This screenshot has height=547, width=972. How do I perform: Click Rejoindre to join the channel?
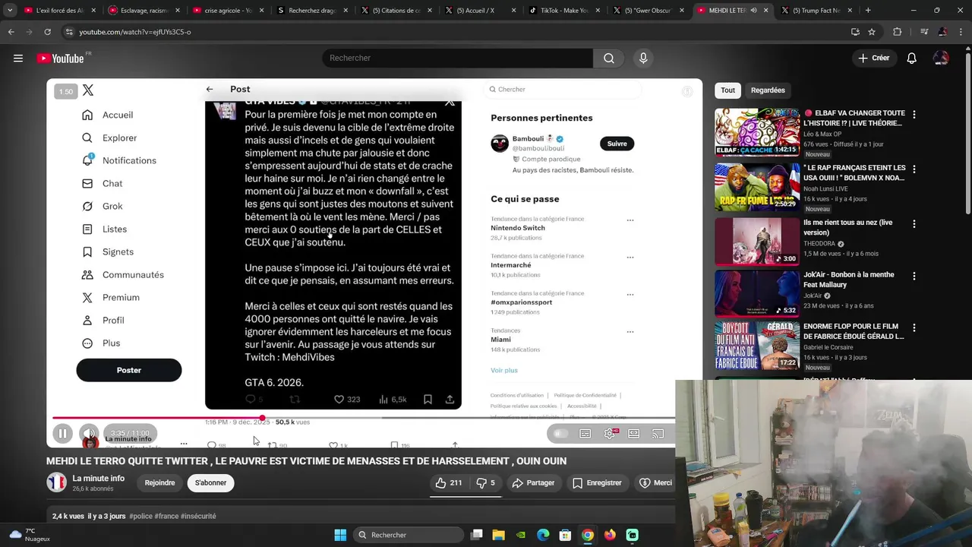click(x=159, y=482)
